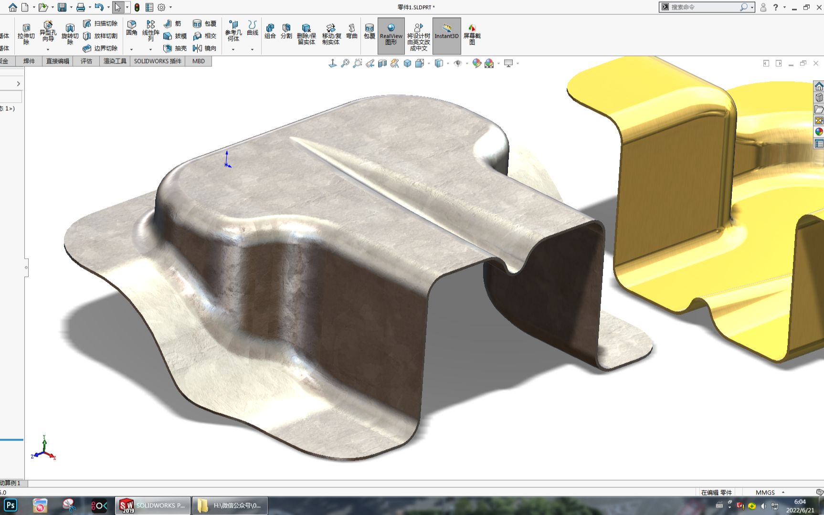Select Intersect (相交) tool
Image resolution: width=824 pixels, height=515 pixels.
pos(204,36)
